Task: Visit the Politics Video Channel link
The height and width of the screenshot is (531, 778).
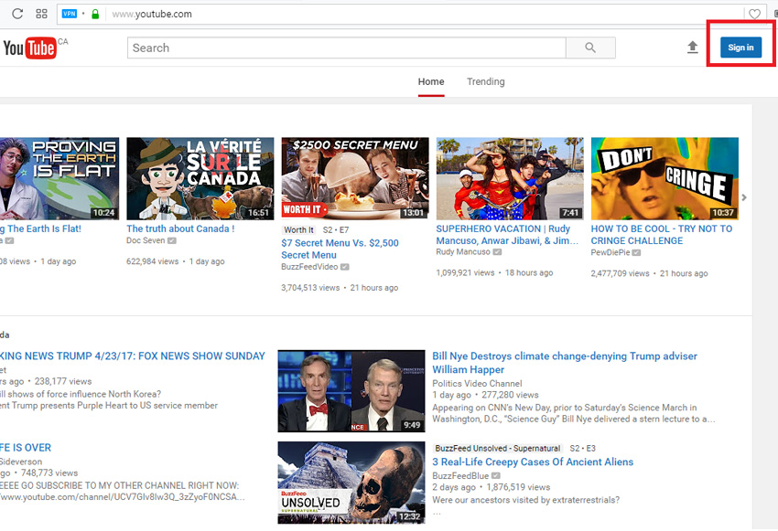Action: pyautogui.click(x=477, y=383)
